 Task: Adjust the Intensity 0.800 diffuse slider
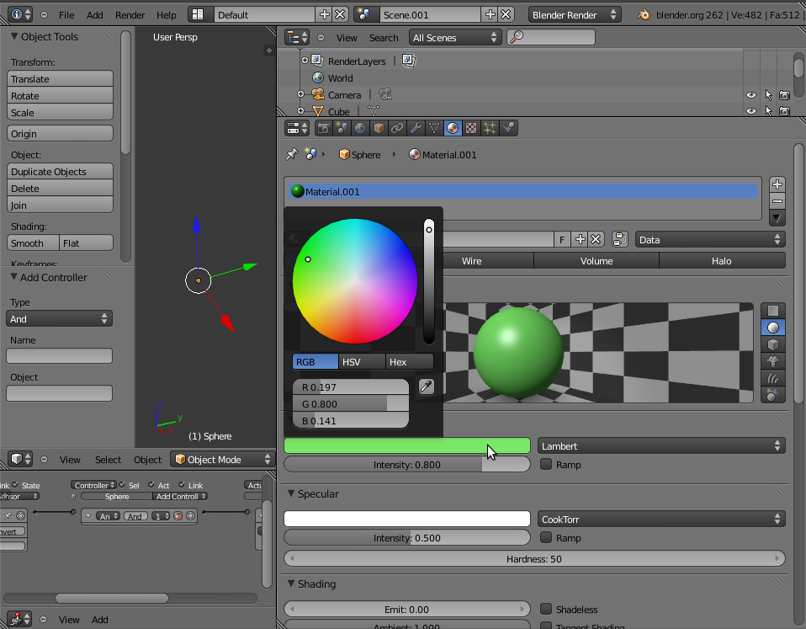(x=407, y=464)
